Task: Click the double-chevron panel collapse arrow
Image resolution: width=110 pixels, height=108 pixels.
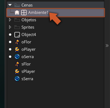Action: tap(107, 45)
